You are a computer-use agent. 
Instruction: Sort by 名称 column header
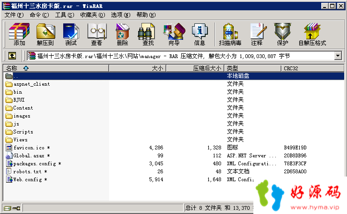(56, 68)
